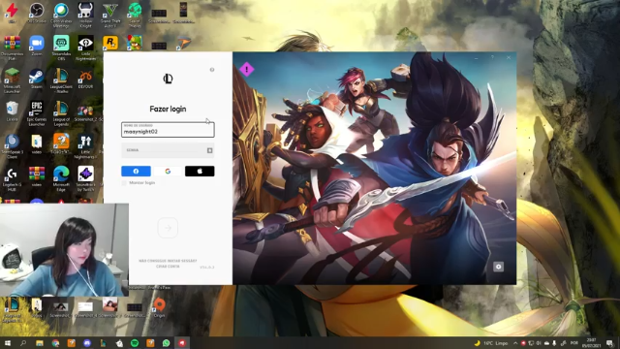Toggle the password visibility icon
This screenshot has width=620, height=349.
[209, 150]
